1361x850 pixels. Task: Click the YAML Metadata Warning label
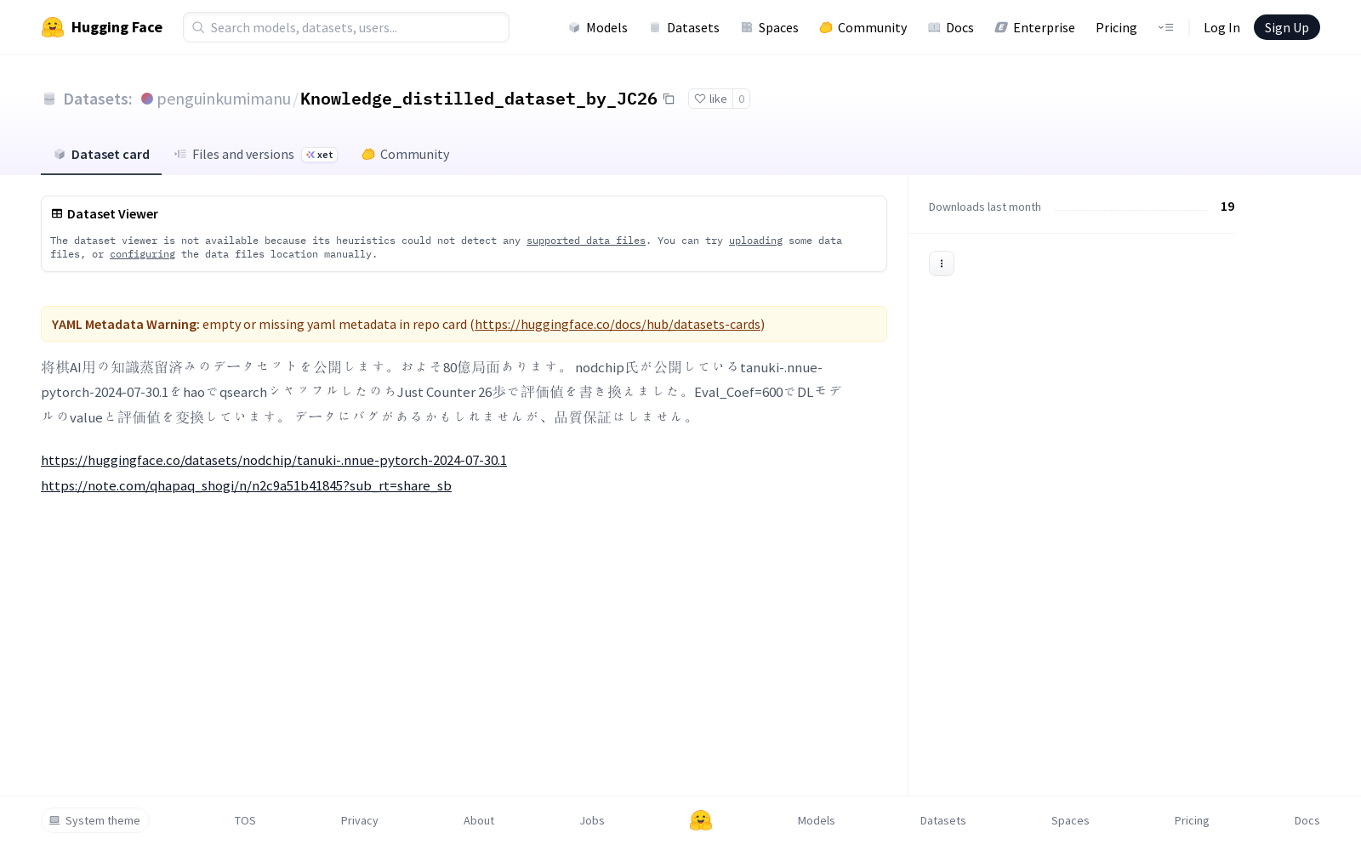point(125,324)
